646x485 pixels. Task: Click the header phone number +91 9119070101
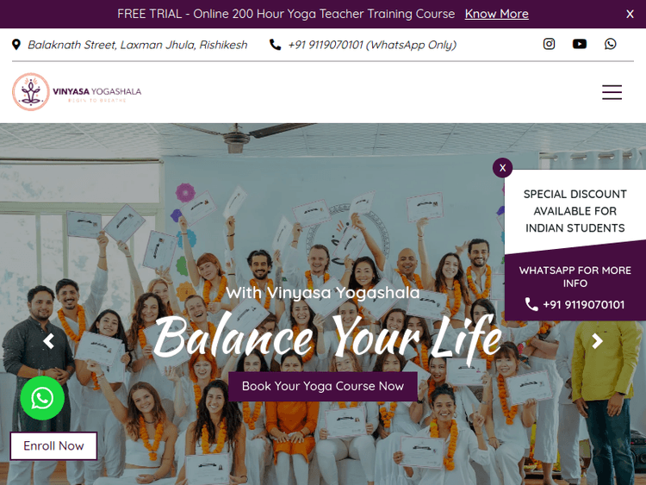[372, 45]
